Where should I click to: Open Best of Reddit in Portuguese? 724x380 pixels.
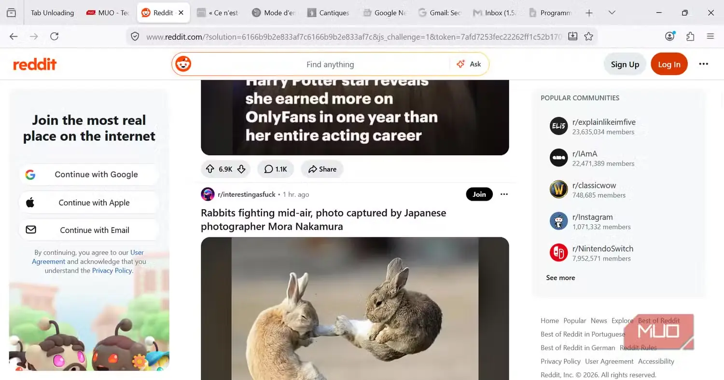583,334
